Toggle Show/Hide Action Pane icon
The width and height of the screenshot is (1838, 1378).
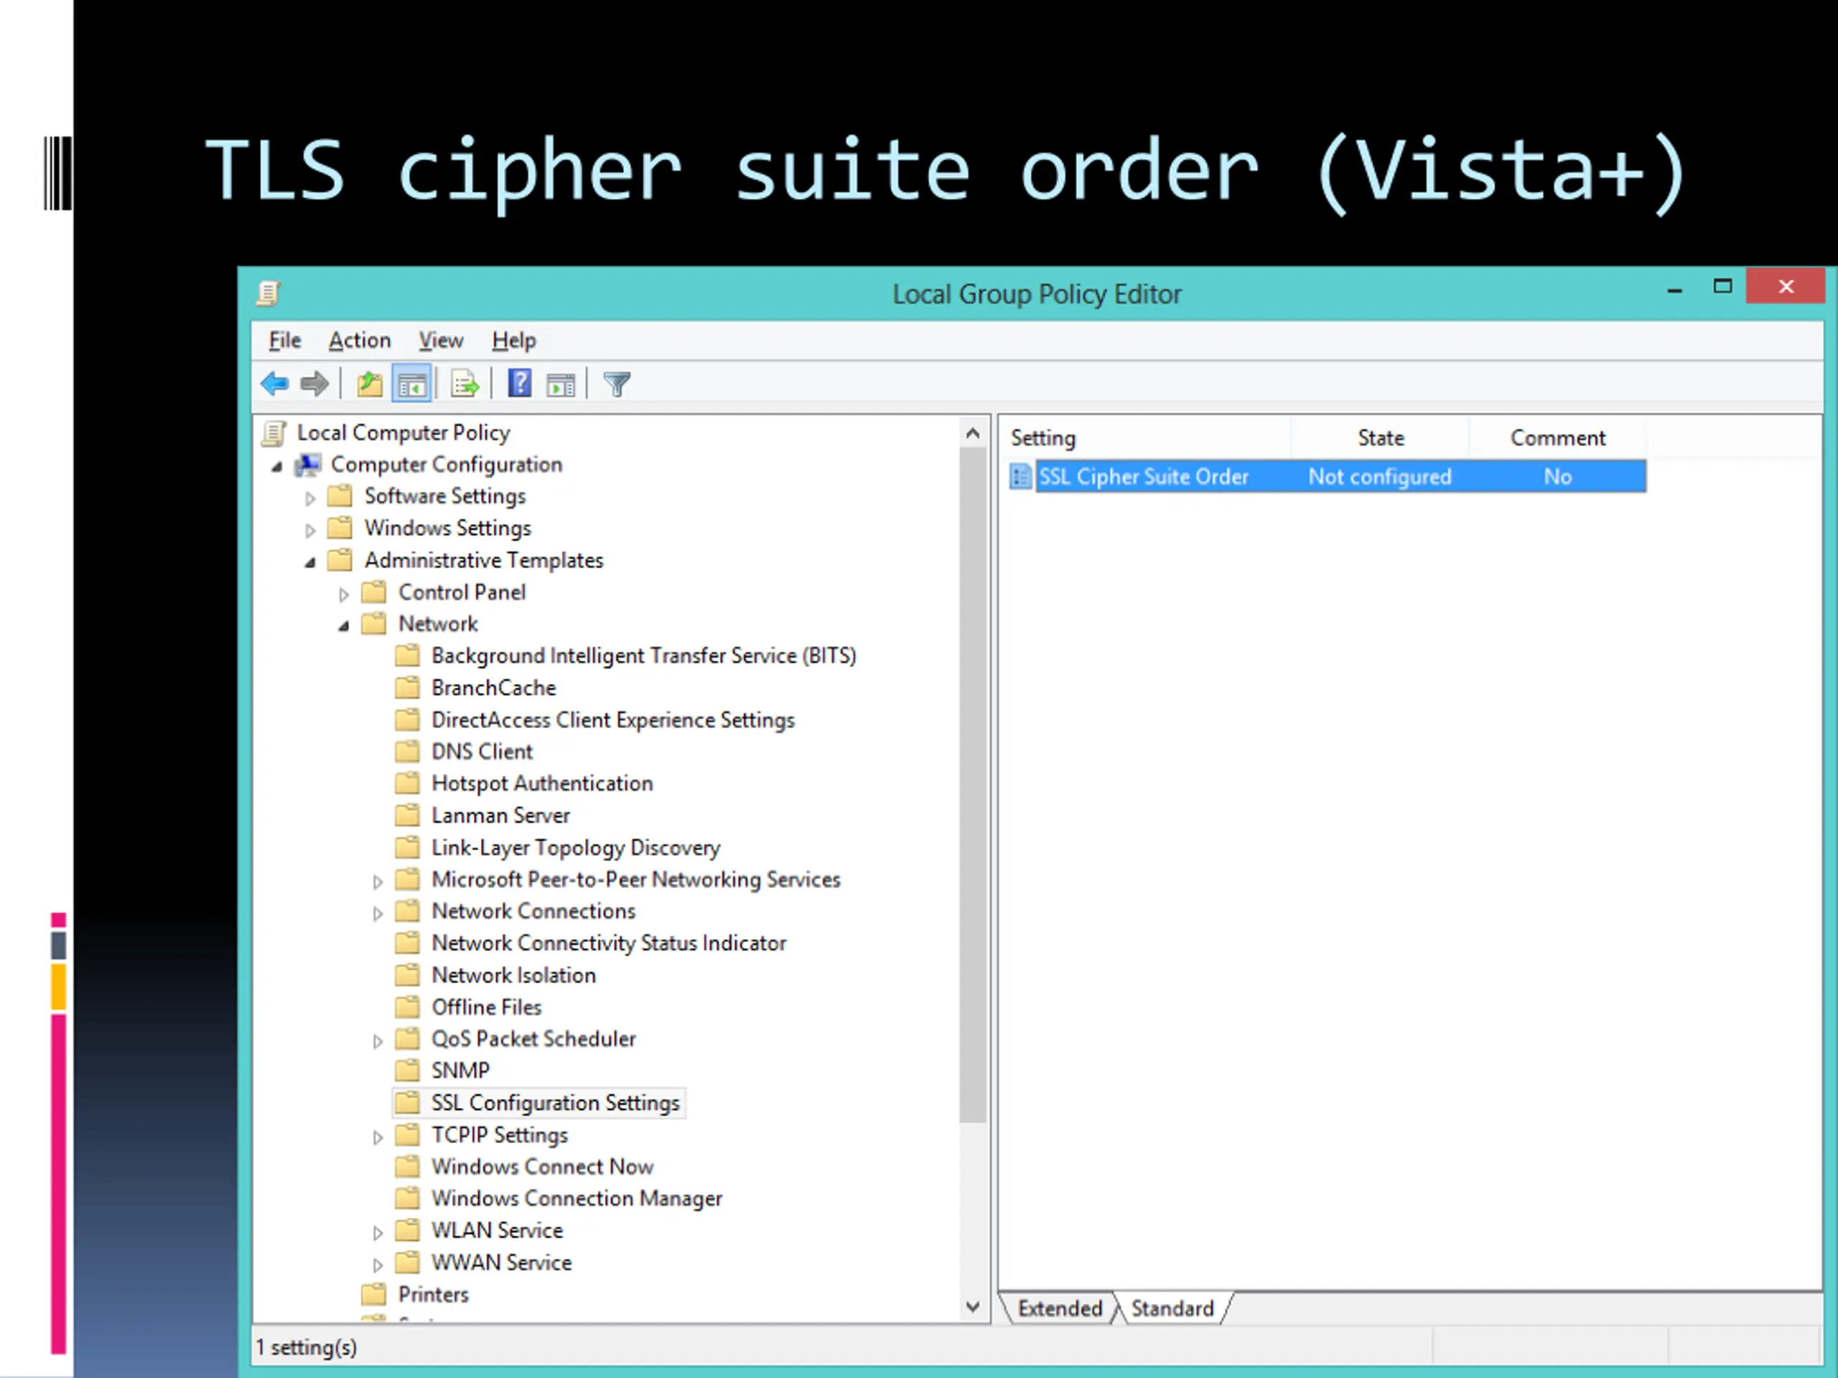pos(561,384)
